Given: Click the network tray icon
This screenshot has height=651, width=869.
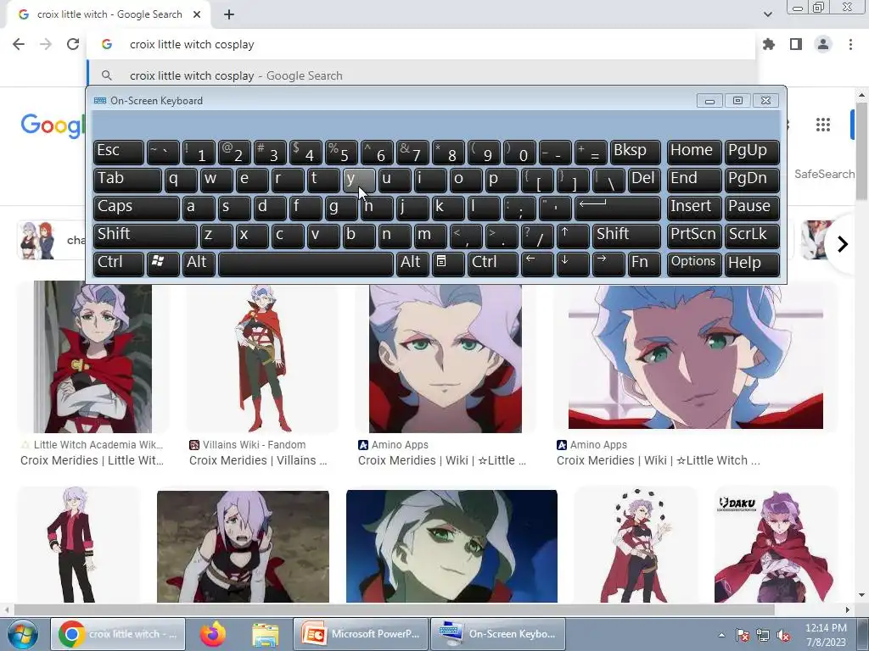Looking at the screenshot, I should click(x=763, y=636).
